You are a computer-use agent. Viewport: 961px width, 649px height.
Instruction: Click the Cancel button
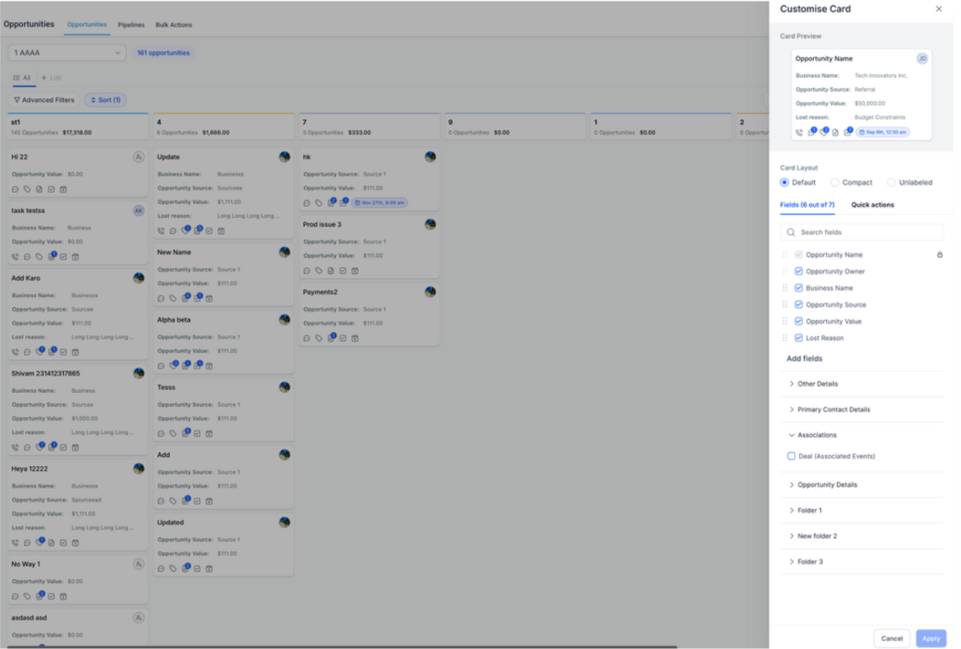[892, 638]
